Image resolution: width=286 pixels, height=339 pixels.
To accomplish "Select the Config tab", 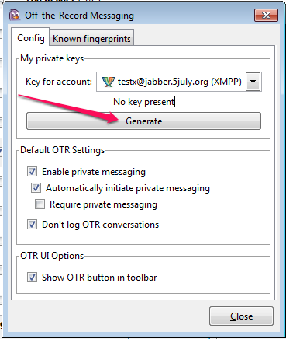I will tap(30, 38).
